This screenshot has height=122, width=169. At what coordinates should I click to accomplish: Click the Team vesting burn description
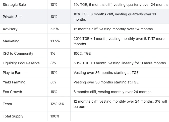point(120,104)
